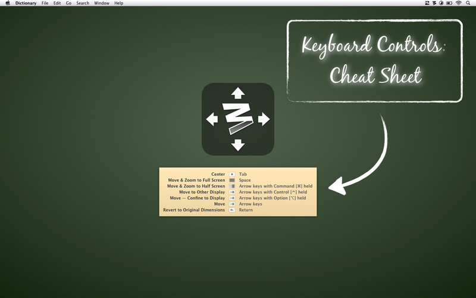Image resolution: width=476 pixels, height=298 pixels.
Task: Click the Revert curved arrow icon
Action: [x=232, y=210]
